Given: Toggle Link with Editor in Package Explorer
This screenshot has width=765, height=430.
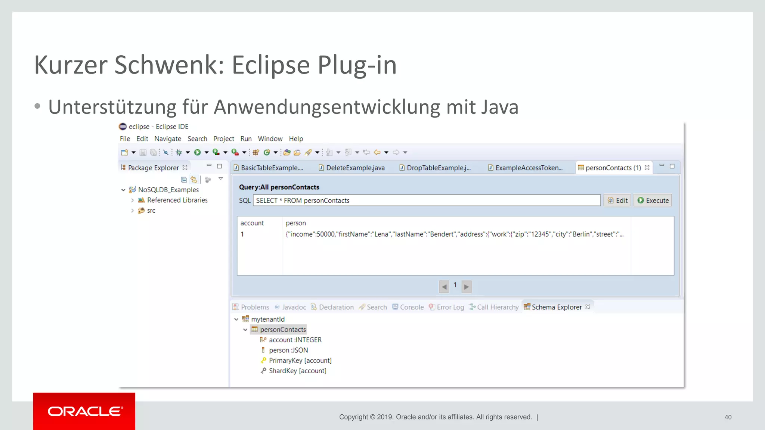Looking at the screenshot, I should (x=193, y=180).
